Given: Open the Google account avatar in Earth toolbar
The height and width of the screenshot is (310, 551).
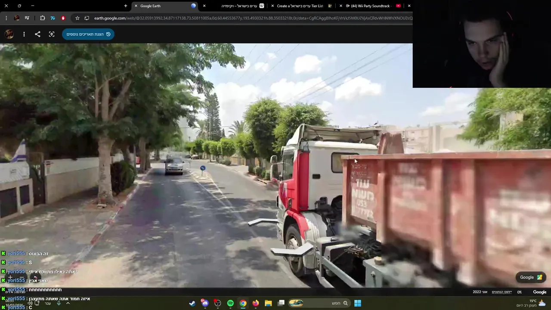Looking at the screenshot, I should click(9, 34).
